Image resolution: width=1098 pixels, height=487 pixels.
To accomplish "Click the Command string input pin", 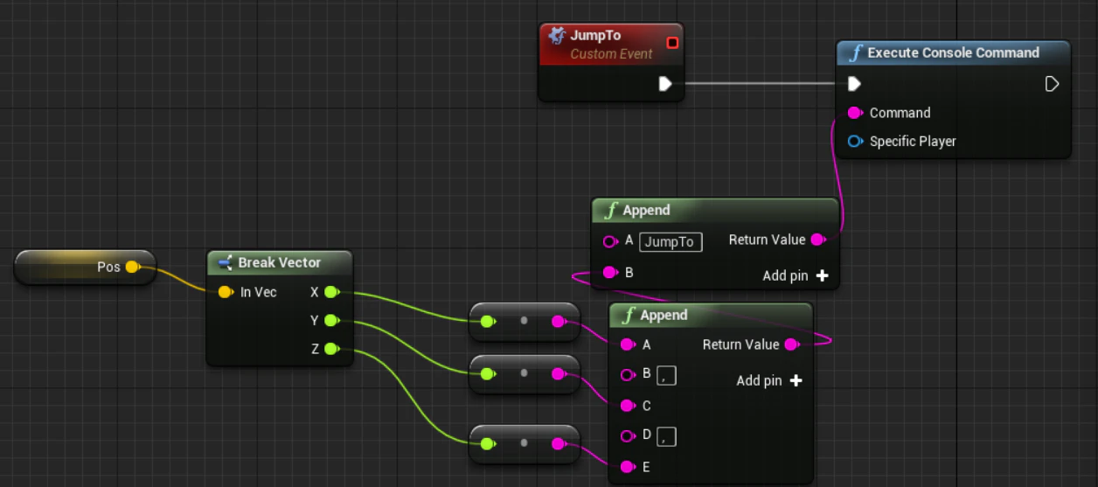I will [x=855, y=113].
